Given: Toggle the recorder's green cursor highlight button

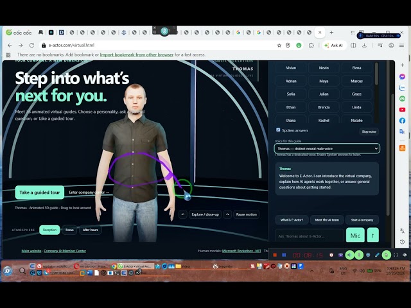Looking at the screenshot, I should pyautogui.click(x=387, y=255).
